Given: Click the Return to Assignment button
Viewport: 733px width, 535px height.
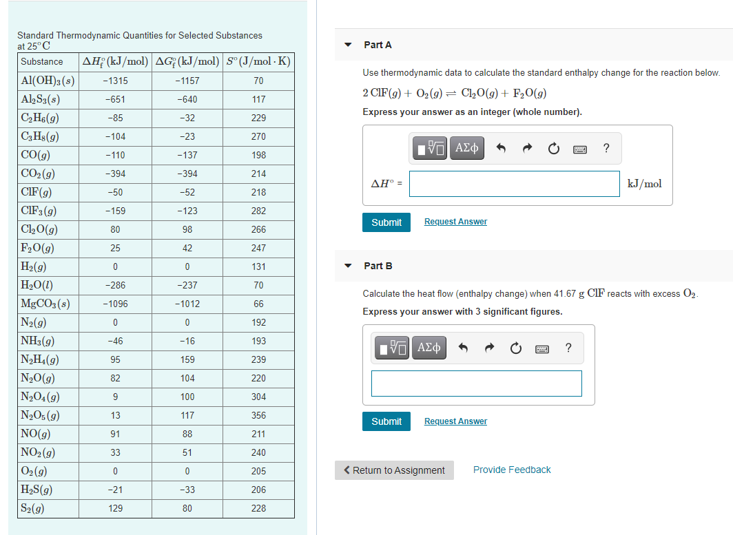Looking at the screenshot, I should point(394,470).
